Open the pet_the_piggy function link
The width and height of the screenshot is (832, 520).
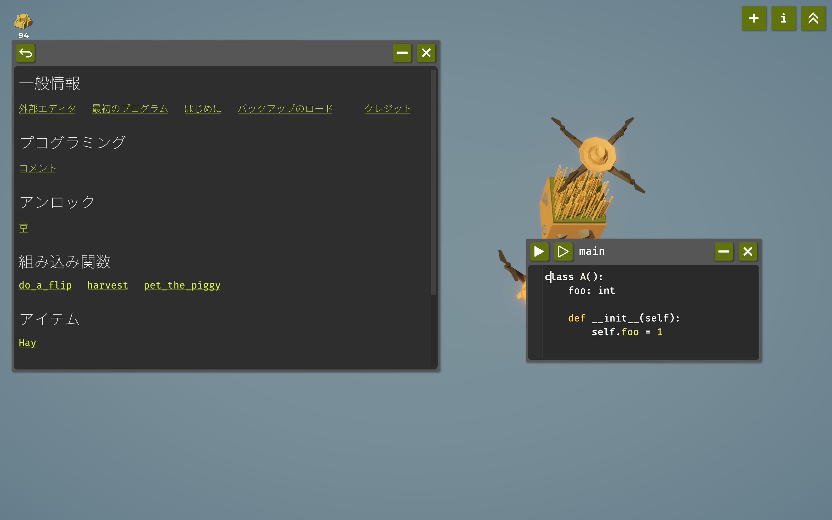182,285
